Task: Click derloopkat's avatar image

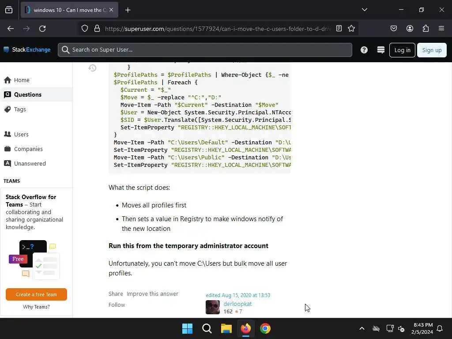Action: tap(213, 307)
